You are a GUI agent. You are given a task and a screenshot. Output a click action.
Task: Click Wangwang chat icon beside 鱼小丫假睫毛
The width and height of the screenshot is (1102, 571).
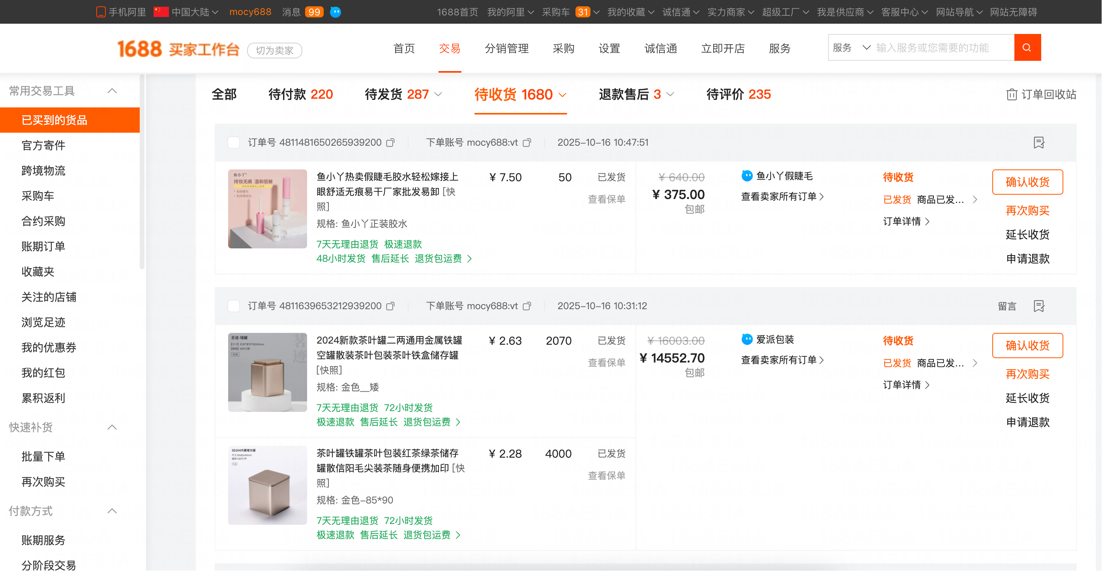click(747, 176)
